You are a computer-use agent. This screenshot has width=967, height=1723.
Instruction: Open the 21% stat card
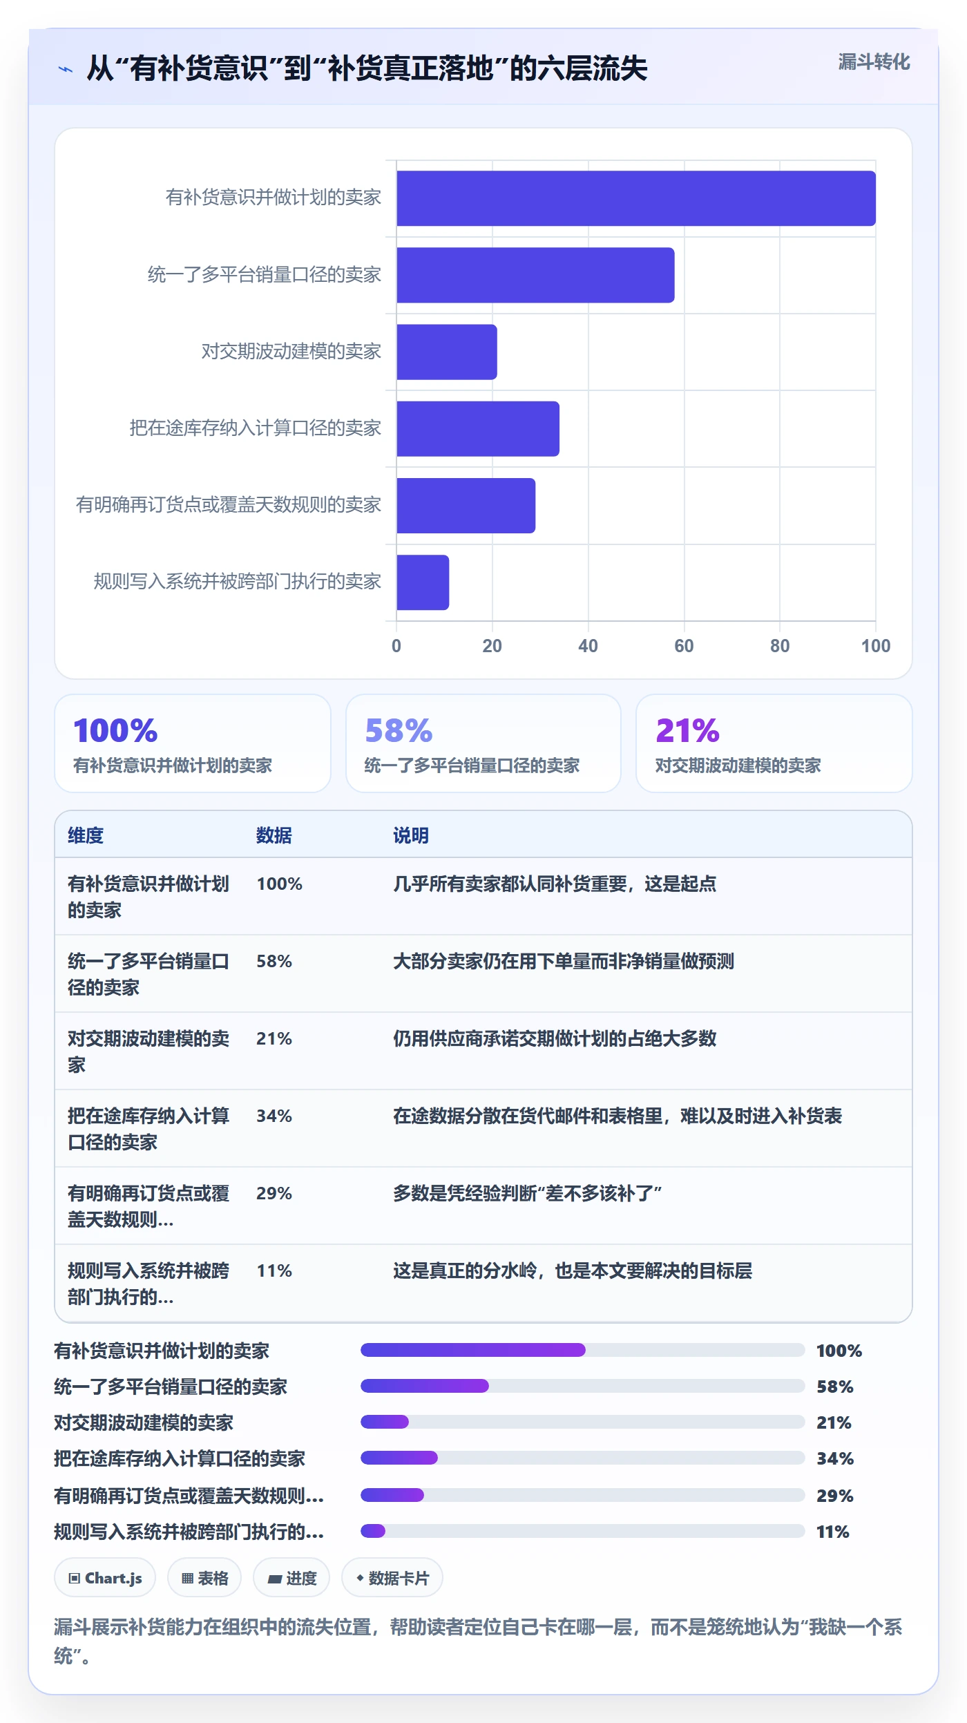774,743
